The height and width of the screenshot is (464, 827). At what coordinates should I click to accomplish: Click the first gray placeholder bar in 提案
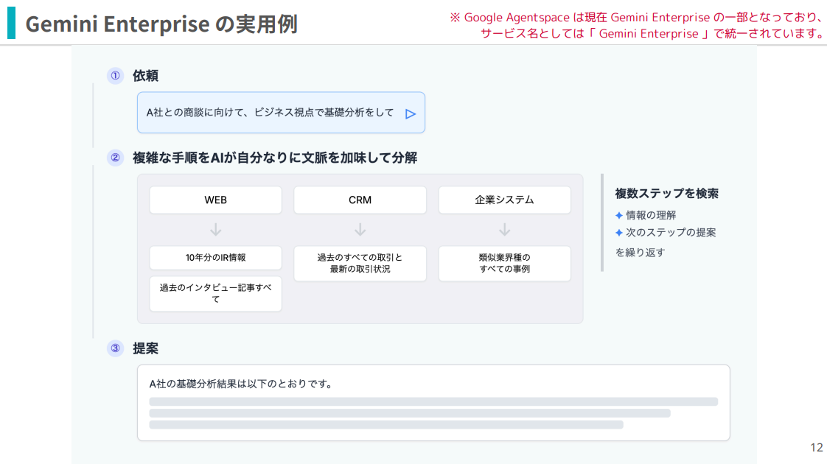click(x=433, y=401)
